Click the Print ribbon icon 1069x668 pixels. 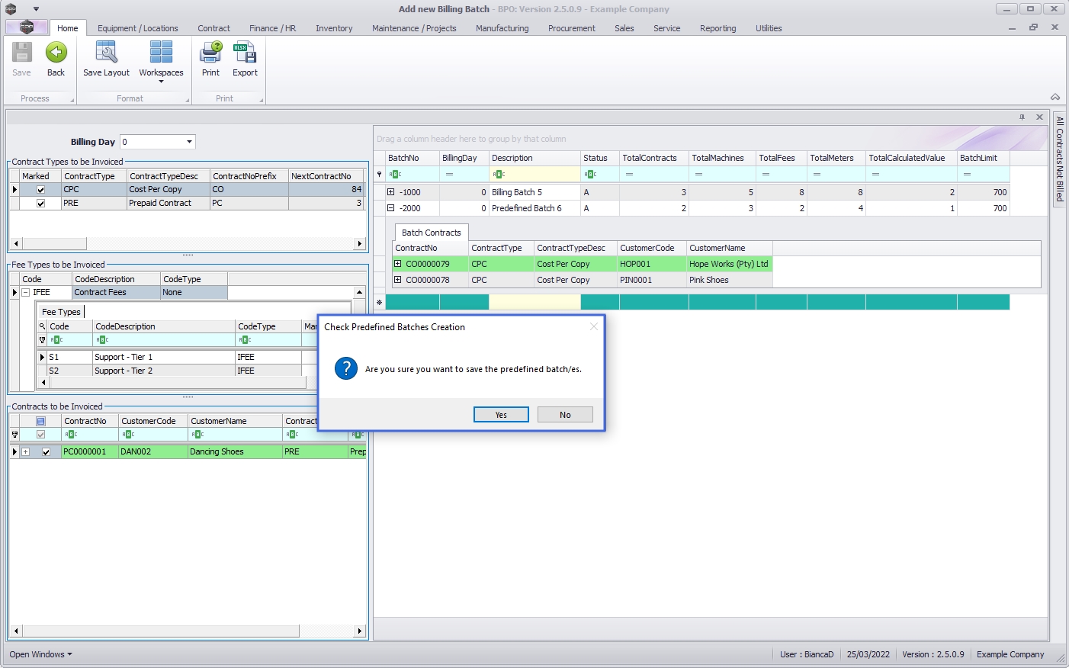[210, 53]
